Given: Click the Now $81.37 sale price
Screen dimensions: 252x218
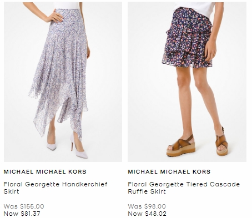Looking at the screenshot, I should tap(22, 214).
